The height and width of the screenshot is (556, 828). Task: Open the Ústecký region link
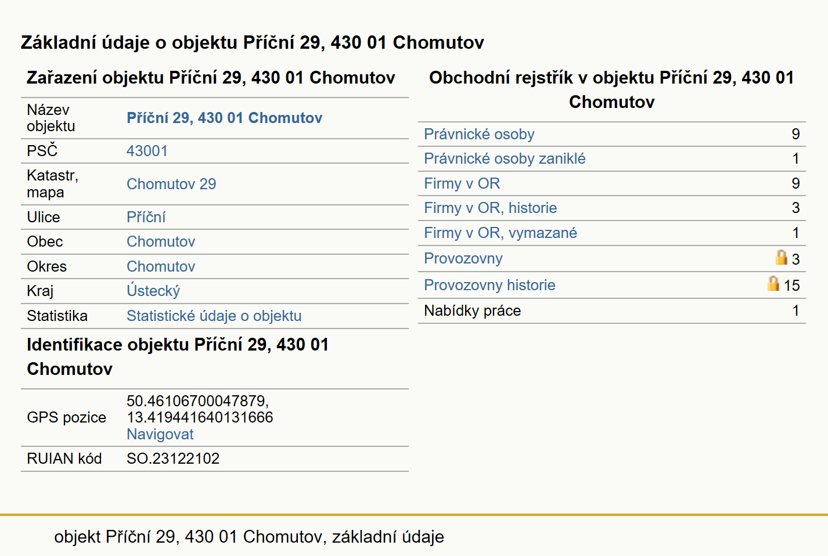(x=153, y=291)
